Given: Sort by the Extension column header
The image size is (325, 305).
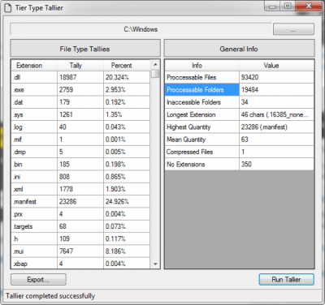Looking at the screenshot, I should coord(34,66).
